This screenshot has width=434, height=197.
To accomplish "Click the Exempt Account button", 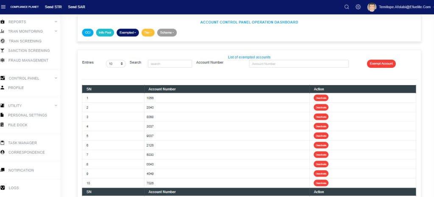I will click(381, 64).
